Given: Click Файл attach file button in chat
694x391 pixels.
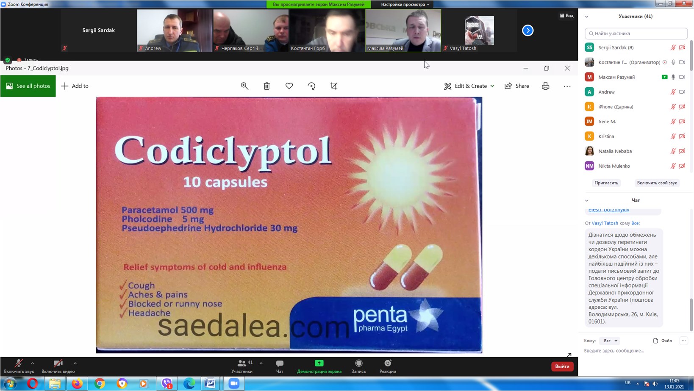Looking at the screenshot, I should pos(663,341).
